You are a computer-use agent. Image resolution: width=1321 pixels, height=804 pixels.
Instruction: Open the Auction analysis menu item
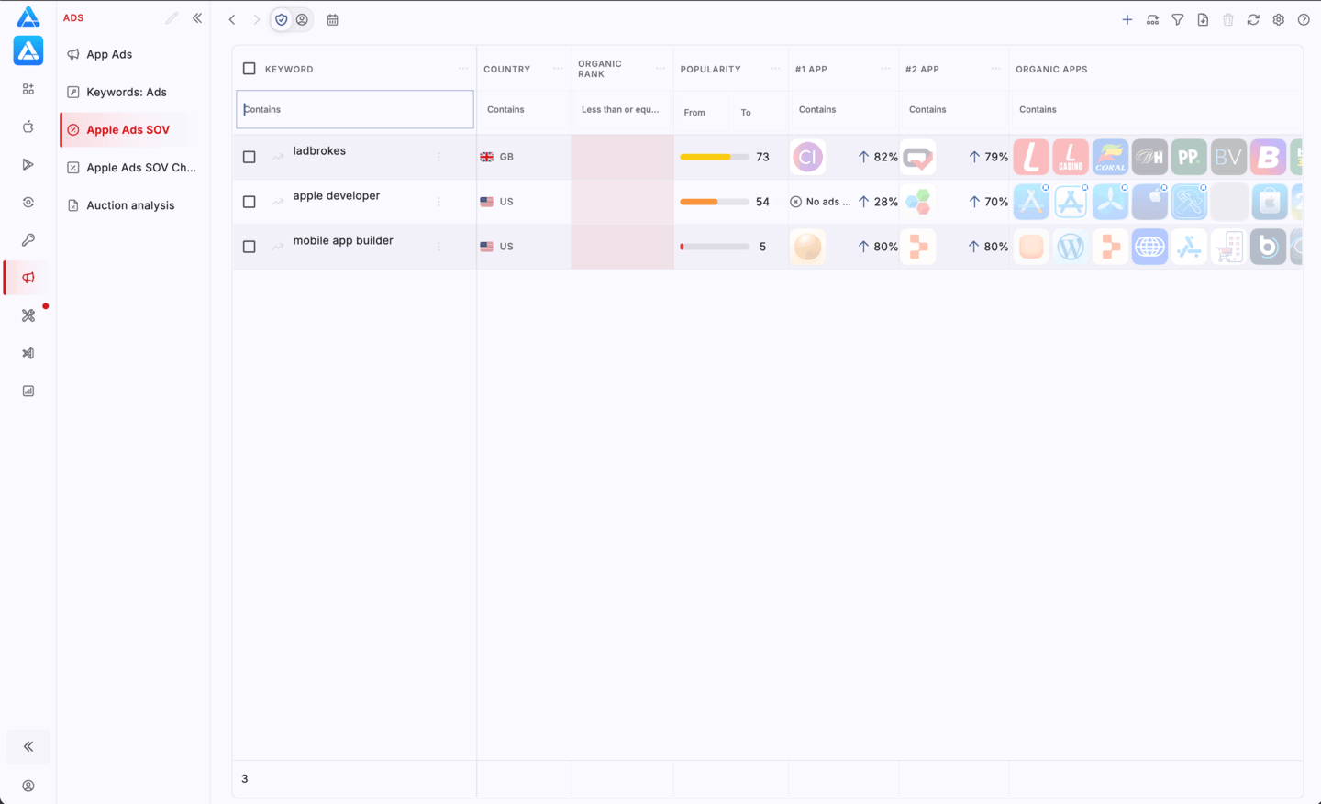130,205
